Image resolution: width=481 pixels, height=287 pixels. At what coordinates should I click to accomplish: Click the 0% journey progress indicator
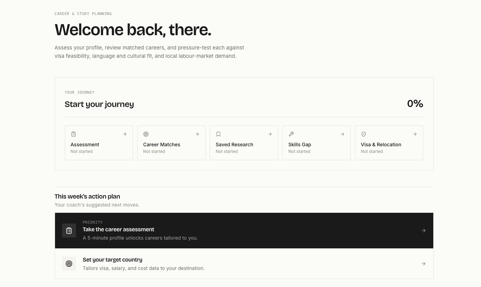[x=415, y=104]
